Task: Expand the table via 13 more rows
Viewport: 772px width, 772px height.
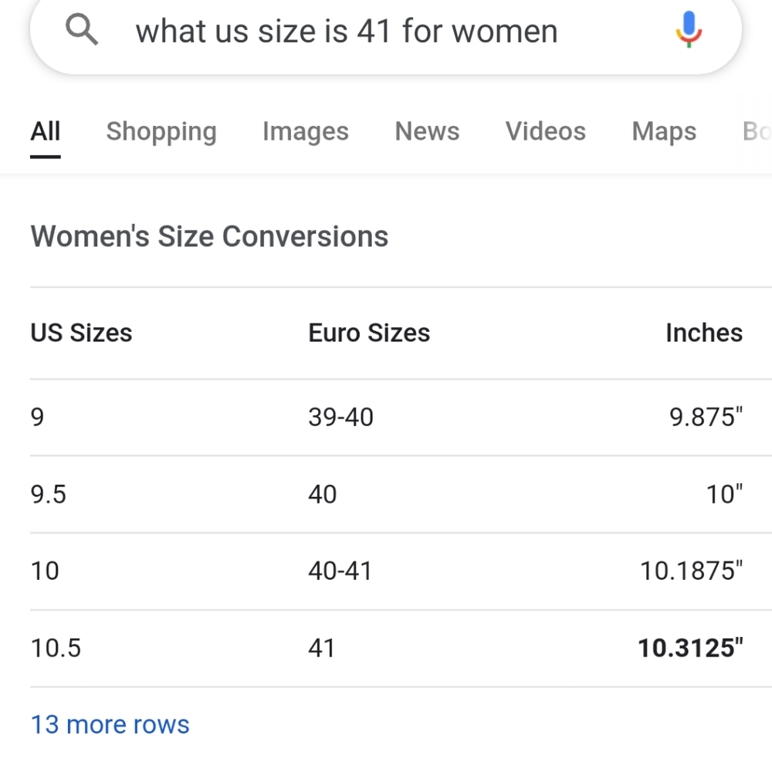Action: tap(110, 724)
